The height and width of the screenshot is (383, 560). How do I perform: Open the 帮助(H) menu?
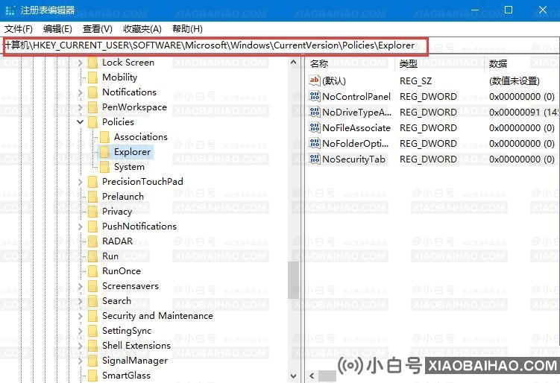point(187,29)
